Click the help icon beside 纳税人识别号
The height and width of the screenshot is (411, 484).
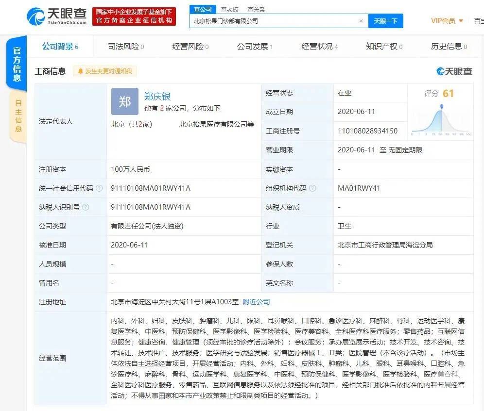tap(86, 207)
